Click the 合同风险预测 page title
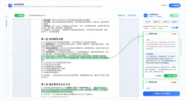 [x=19, y=4]
